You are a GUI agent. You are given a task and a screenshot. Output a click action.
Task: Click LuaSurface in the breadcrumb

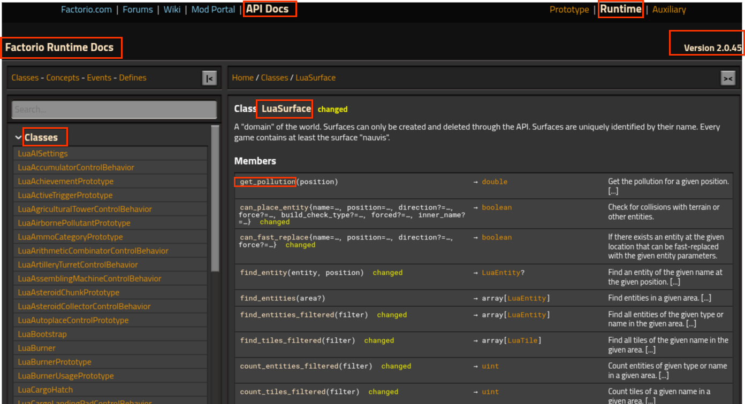click(316, 77)
